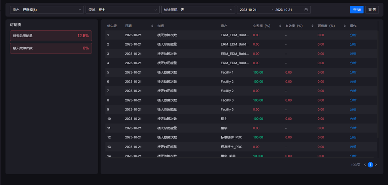Select 楼天总用能量 12.5% card
Viewport: 388px width, 185px height.
[x=51, y=36]
